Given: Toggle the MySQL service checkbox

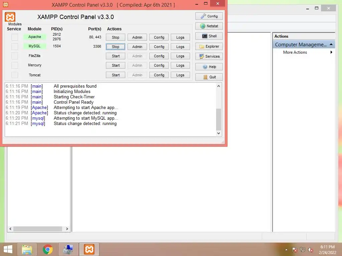Looking at the screenshot, I should (15, 46).
